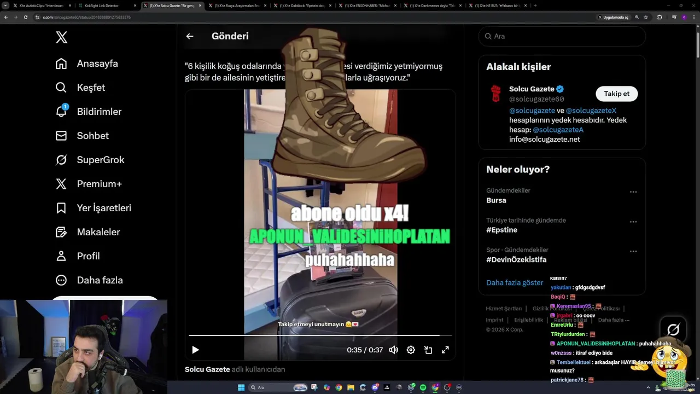
Task: Open options for #DevinÖzekİstifa trend
Action: tap(633, 252)
